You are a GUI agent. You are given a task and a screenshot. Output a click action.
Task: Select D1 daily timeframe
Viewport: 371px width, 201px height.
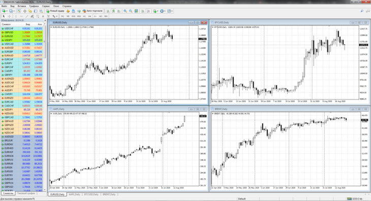(95, 16)
